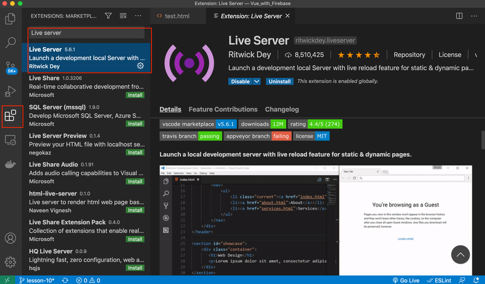Click the rating 4.4/5 badge
This screenshot has height=284, width=485.
point(315,124)
